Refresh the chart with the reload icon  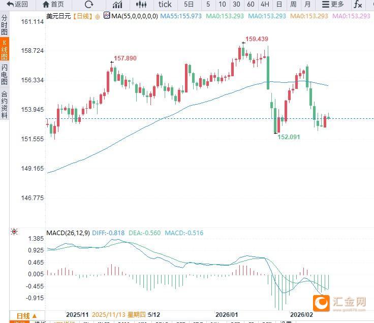(89, 4)
